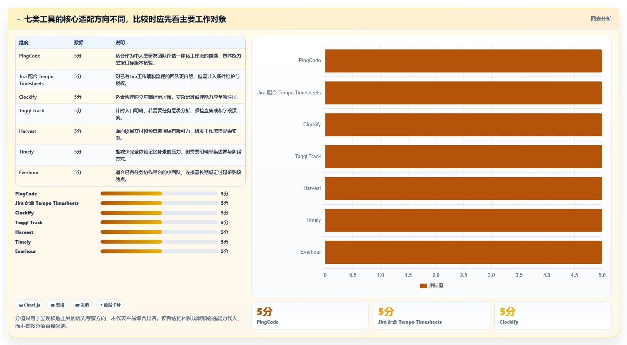Click the Jira 配合 Tempo Timesheets progress bar
The image size is (627, 345).
159,203
